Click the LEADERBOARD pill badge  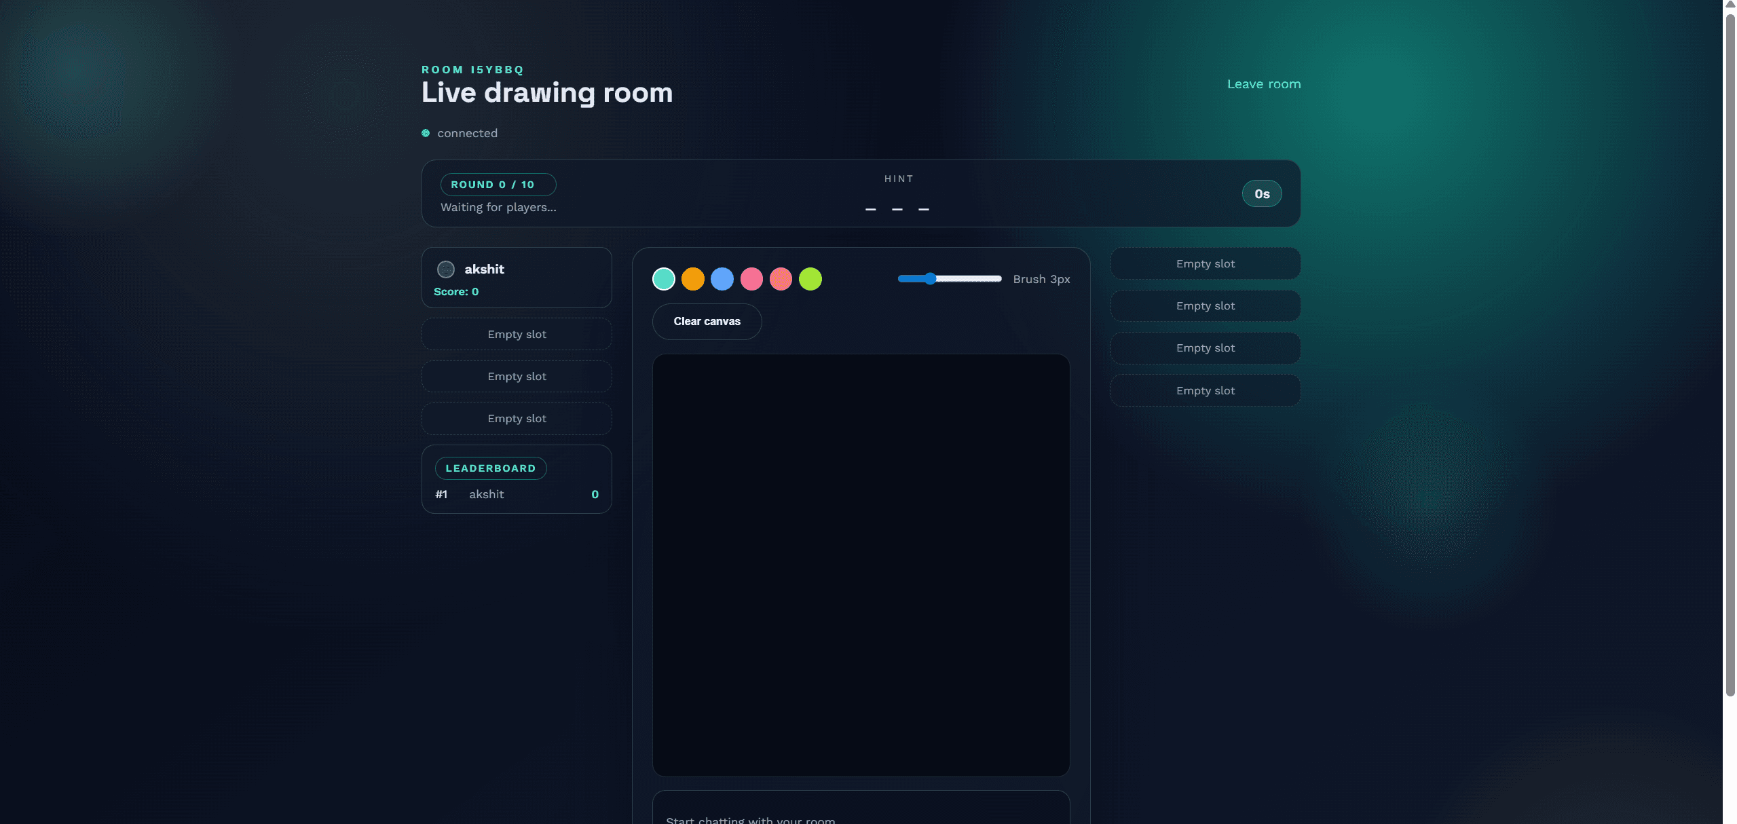490,468
